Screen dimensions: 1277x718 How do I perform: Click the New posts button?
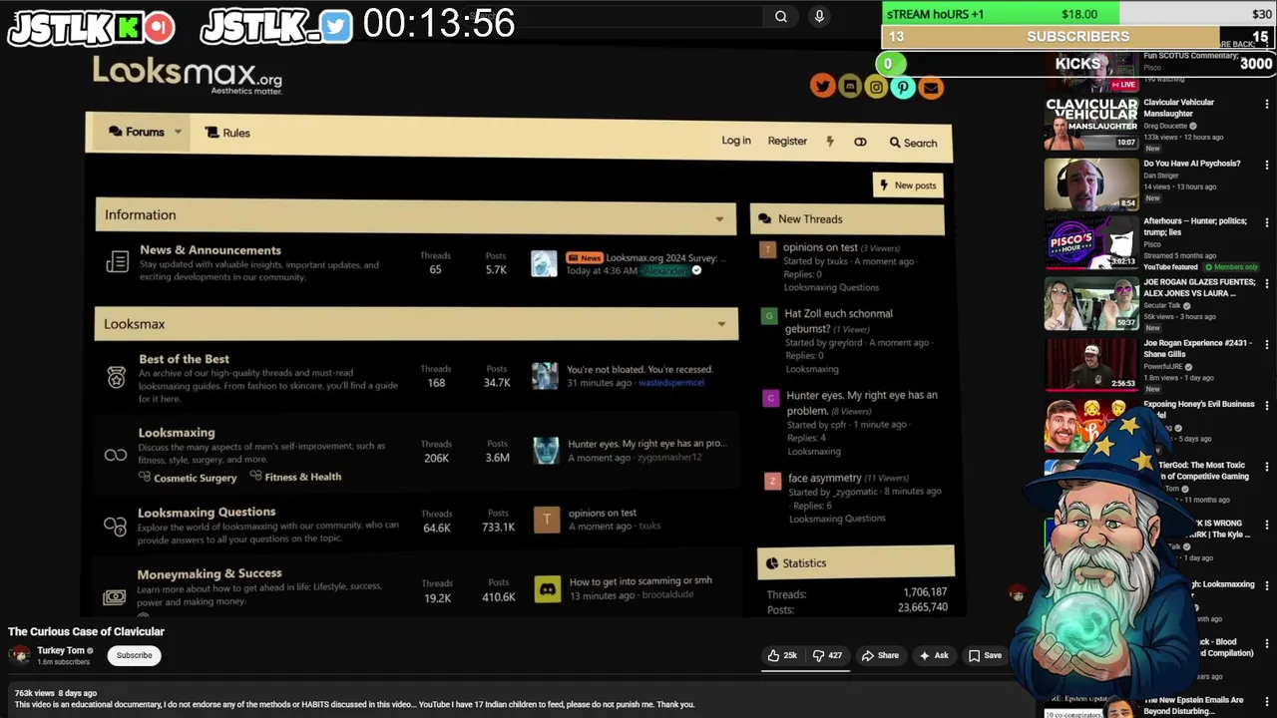pos(907,185)
